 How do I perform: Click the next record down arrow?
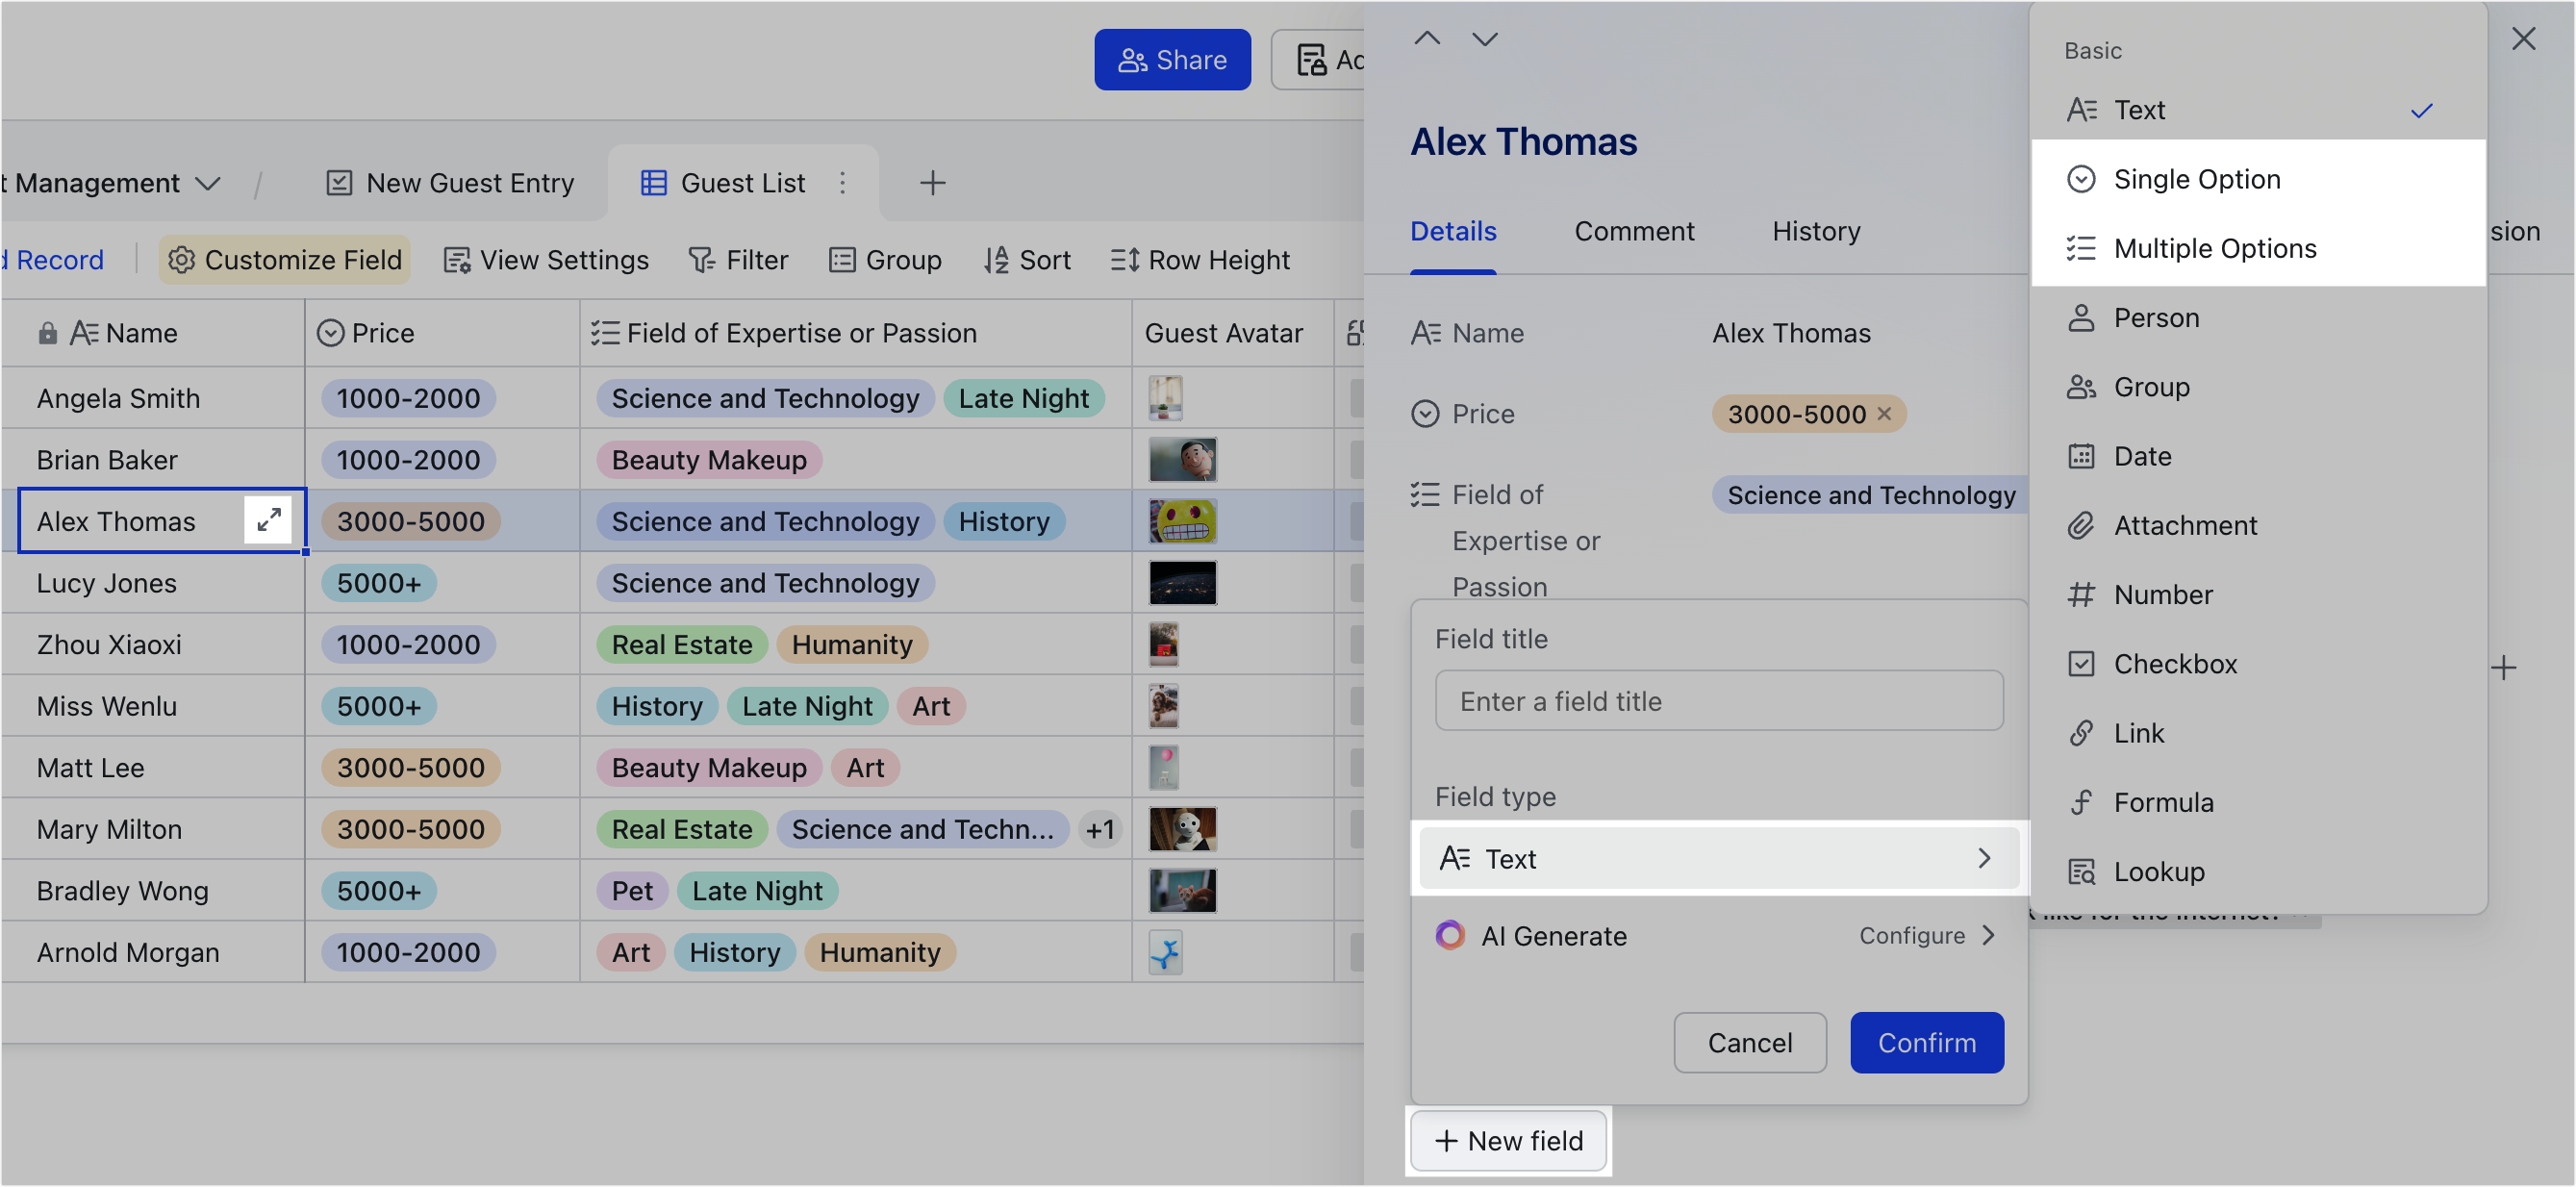coord(1485,39)
